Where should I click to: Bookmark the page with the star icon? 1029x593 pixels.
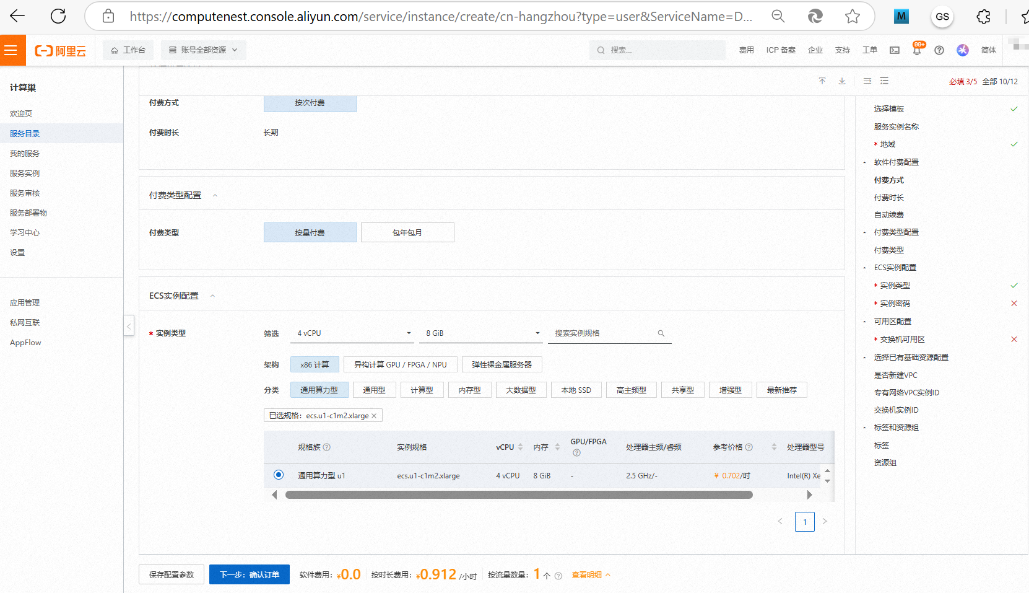tap(853, 16)
